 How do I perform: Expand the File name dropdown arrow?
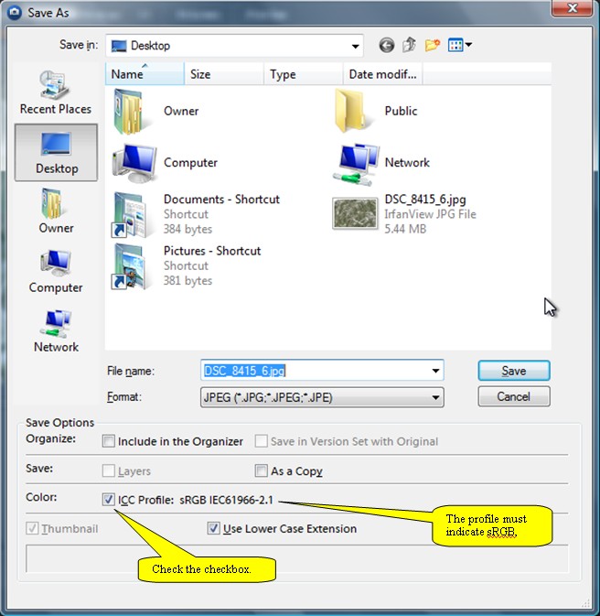pos(435,371)
